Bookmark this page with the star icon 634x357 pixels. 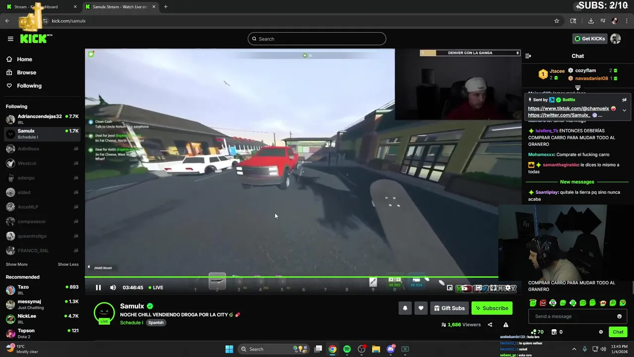pyautogui.click(x=557, y=21)
